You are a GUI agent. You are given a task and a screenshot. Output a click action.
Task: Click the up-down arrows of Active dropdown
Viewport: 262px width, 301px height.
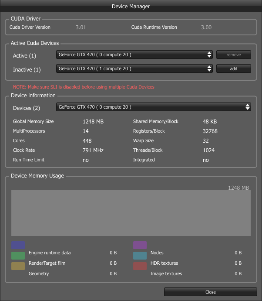click(209, 55)
